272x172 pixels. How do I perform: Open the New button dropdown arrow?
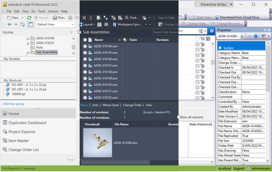coord(22,18)
